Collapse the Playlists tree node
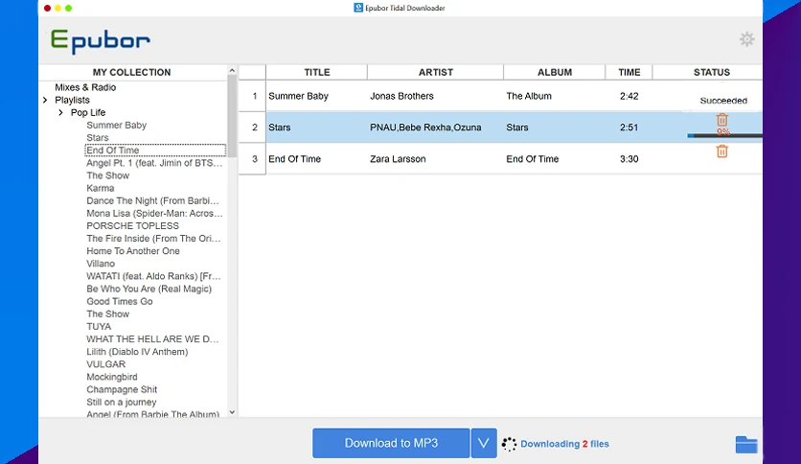The image size is (801, 464). coord(45,100)
